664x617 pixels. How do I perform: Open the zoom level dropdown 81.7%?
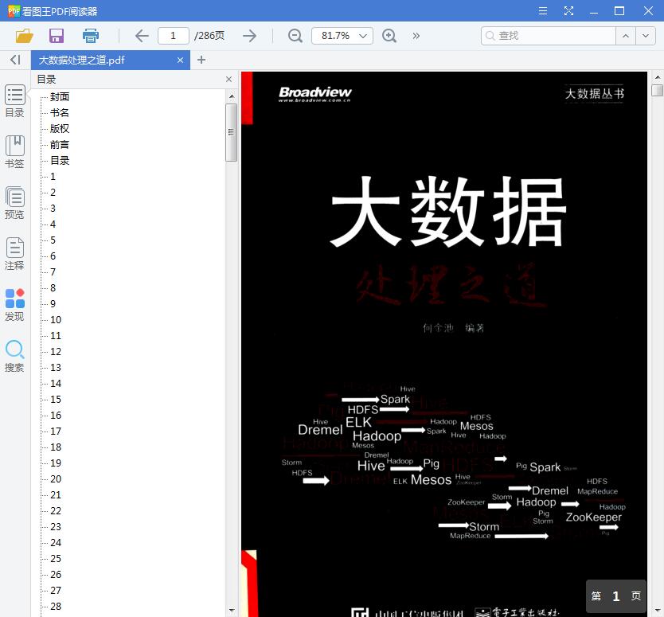click(342, 36)
